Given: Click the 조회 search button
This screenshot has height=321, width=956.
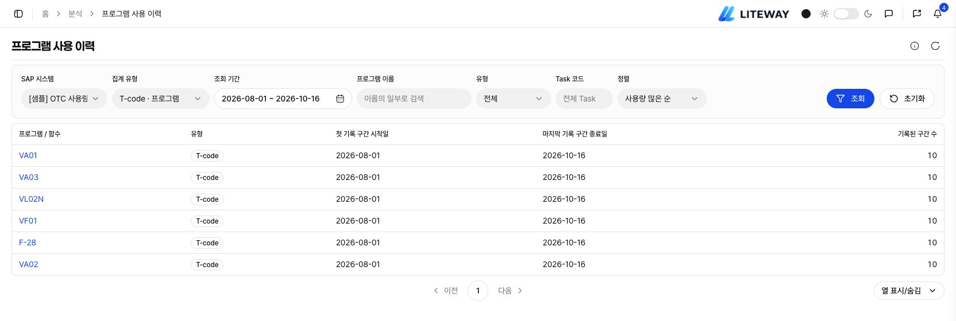Looking at the screenshot, I should tap(850, 99).
